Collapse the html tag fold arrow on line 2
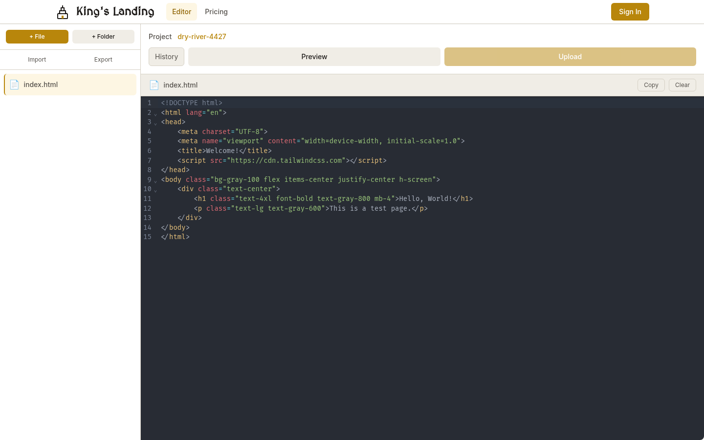704x440 pixels. click(155, 114)
